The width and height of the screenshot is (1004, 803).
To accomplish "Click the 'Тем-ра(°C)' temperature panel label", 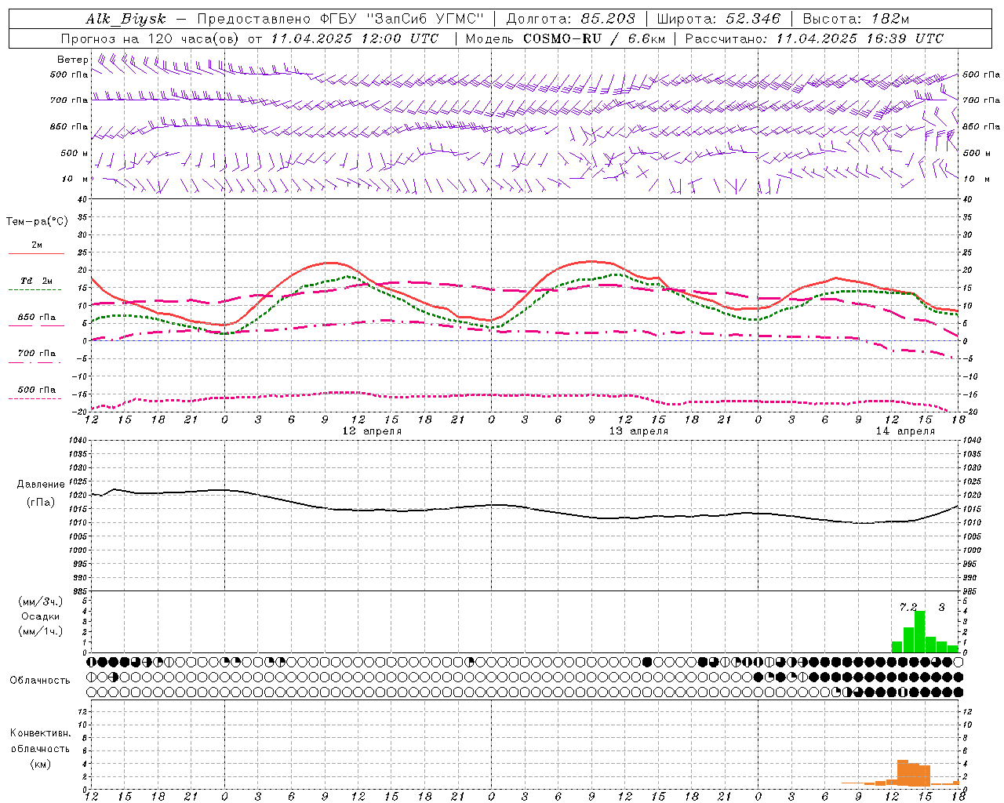I will click(x=37, y=222).
